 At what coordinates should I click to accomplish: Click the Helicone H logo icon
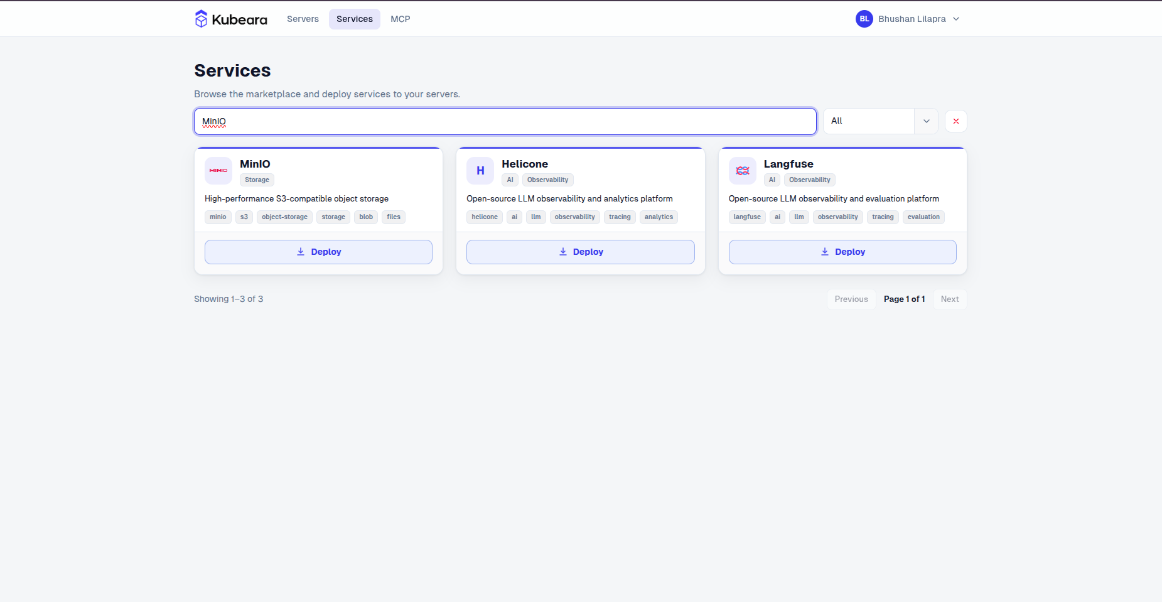click(480, 171)
